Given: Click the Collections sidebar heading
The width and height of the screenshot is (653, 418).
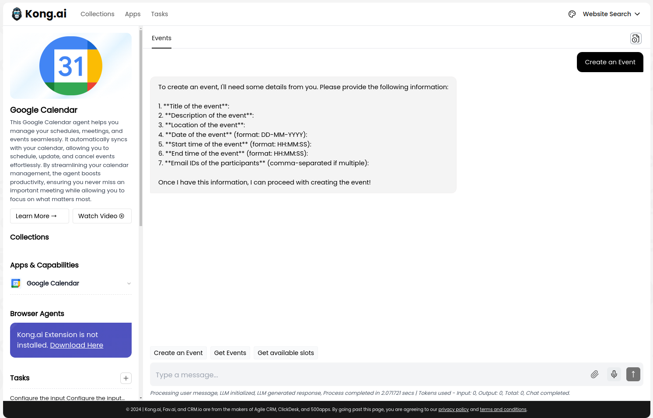Looking at the screenshot, I should 29,237.
